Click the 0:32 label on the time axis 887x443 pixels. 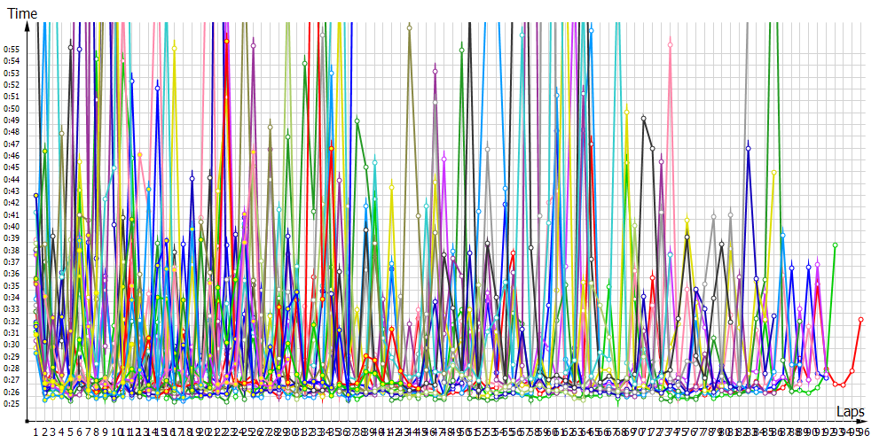12,321
